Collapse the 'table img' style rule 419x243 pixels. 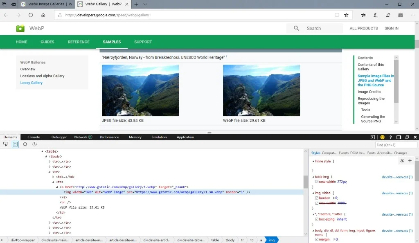(x=313, y=177)
